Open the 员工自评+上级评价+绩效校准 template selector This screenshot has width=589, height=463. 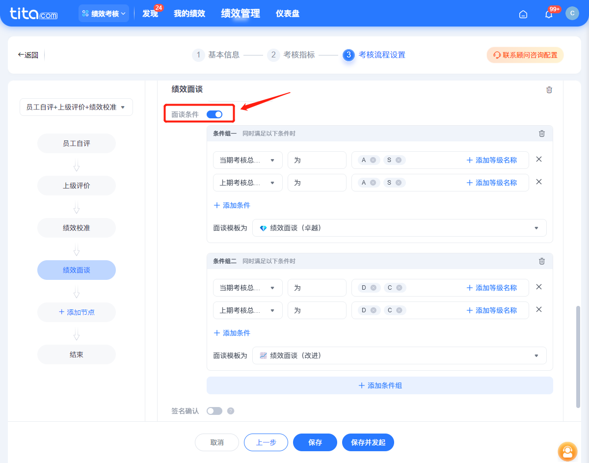76,107
